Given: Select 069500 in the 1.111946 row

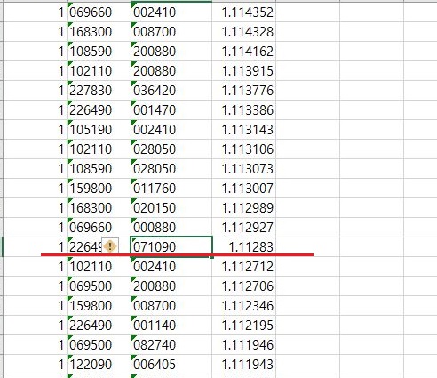Looking at the screenshot, I should [99, 345].
